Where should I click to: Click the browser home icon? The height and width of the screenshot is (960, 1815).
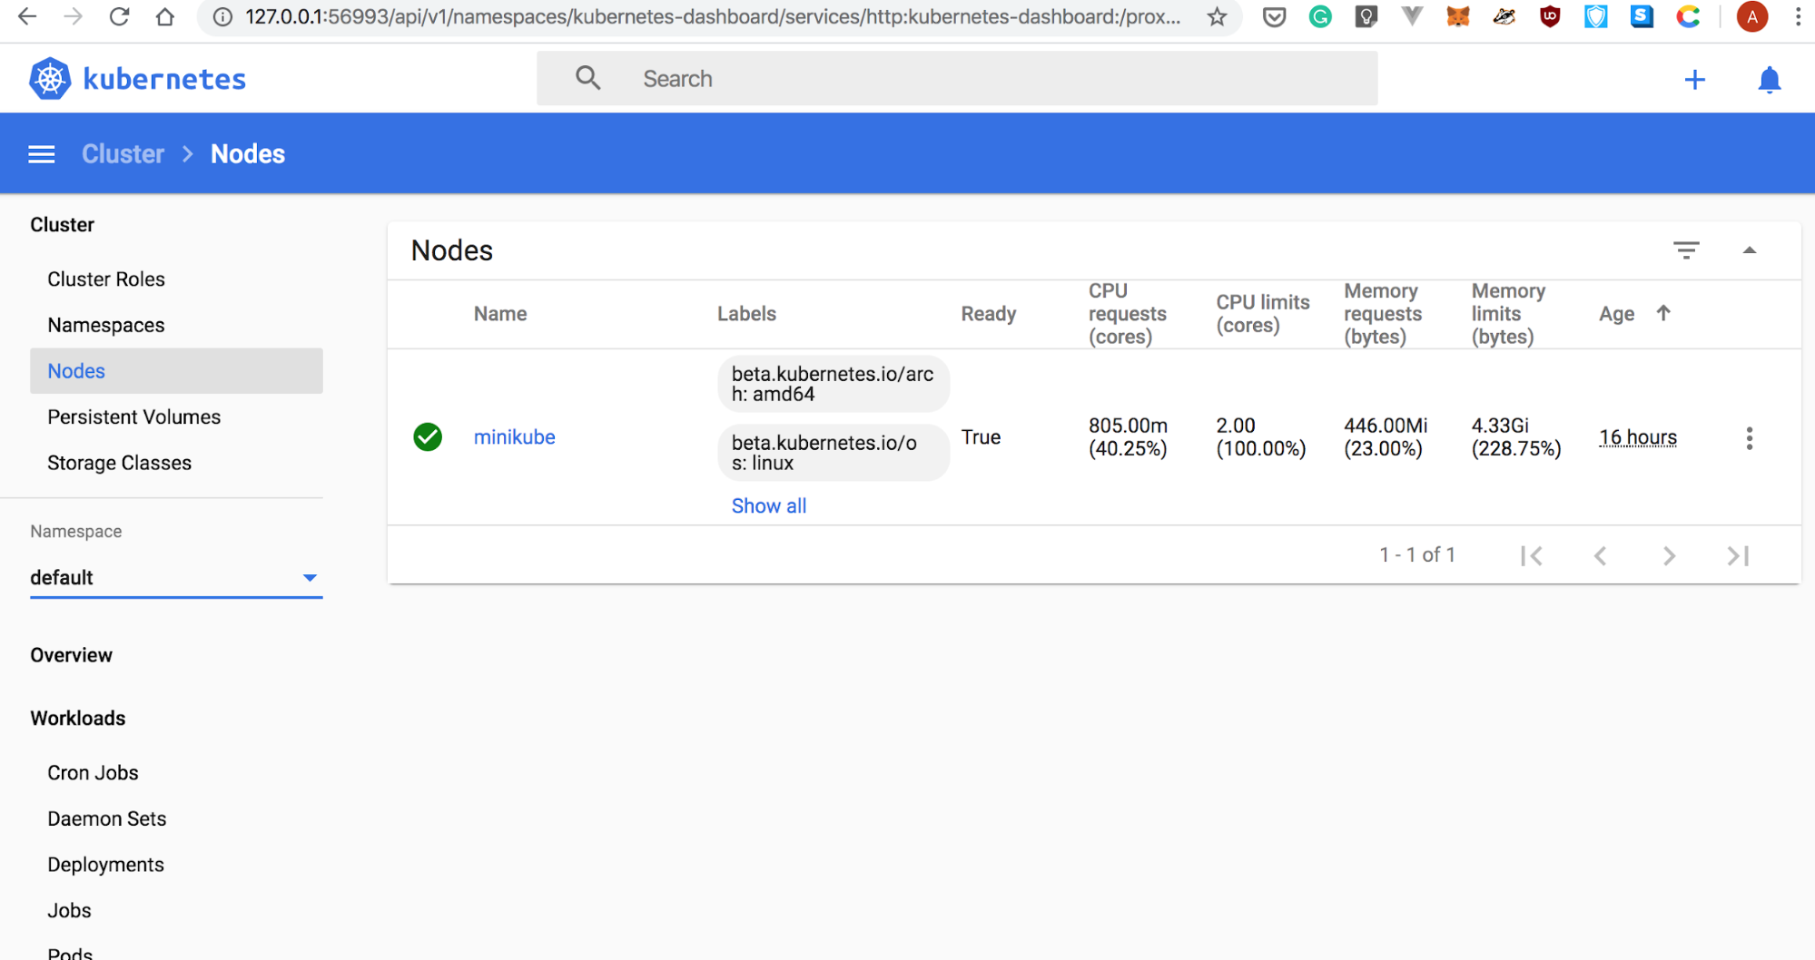coord(164,16)
